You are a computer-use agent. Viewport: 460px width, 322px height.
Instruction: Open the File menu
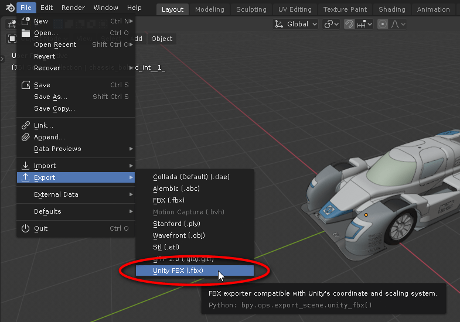tap(26, 8)
